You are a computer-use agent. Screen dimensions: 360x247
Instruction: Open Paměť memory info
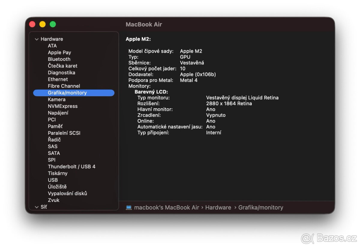(55, 126)
